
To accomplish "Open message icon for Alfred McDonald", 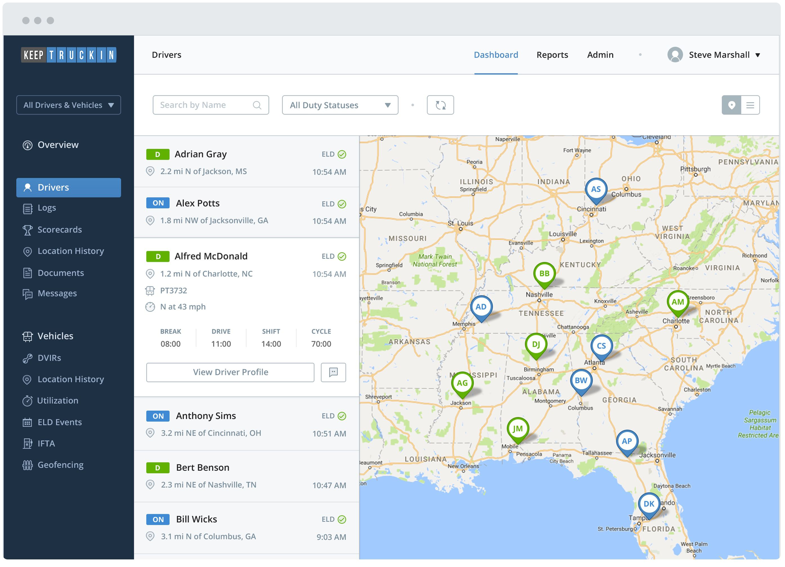I will (x=333, y=372).
